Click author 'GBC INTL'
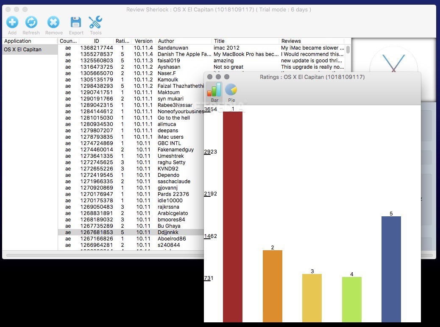The image size is (440, 327). 169,143
